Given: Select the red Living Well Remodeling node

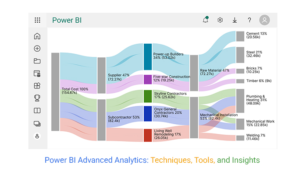Looking at the screenshot, I should pos(148,135).
